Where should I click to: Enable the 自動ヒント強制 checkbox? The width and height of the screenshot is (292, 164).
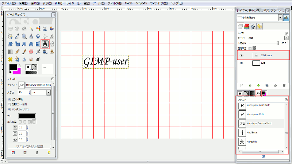click(x=9, y=104)
